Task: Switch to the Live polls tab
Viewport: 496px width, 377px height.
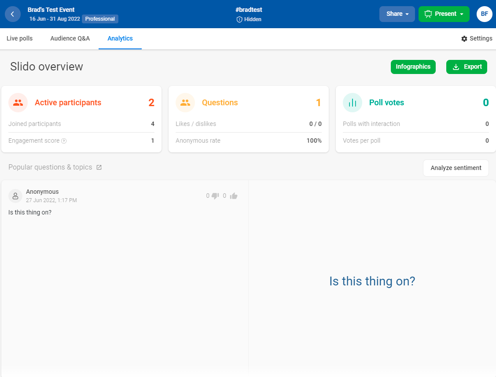Action: point(19,38)
